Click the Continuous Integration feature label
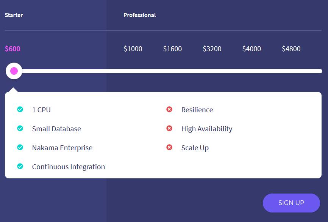This screenshot has width=328, height=222. (69, 167)
